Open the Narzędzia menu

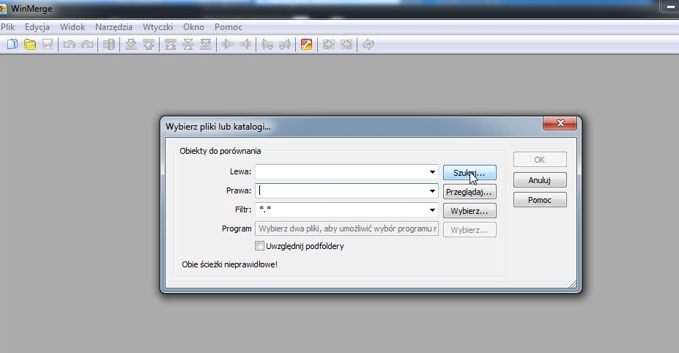tap(114, 27)
